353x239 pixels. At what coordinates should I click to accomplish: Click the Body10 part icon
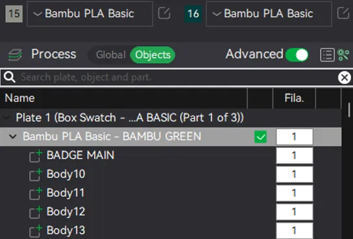click(x=36, y=175)
